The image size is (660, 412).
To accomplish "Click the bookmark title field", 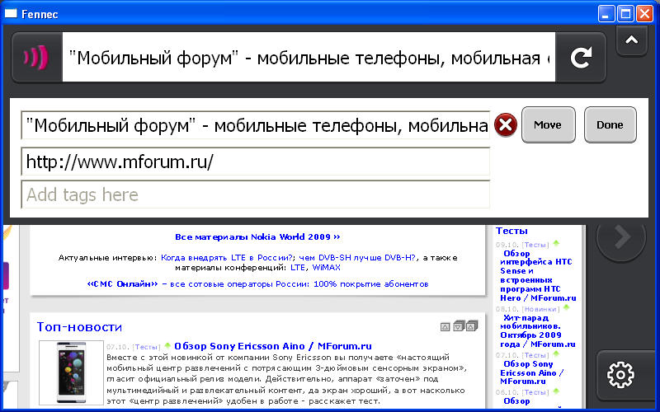I will (x=256, y=125).
